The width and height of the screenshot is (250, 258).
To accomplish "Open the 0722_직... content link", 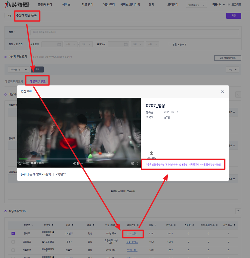I will (x=132, y=250).
